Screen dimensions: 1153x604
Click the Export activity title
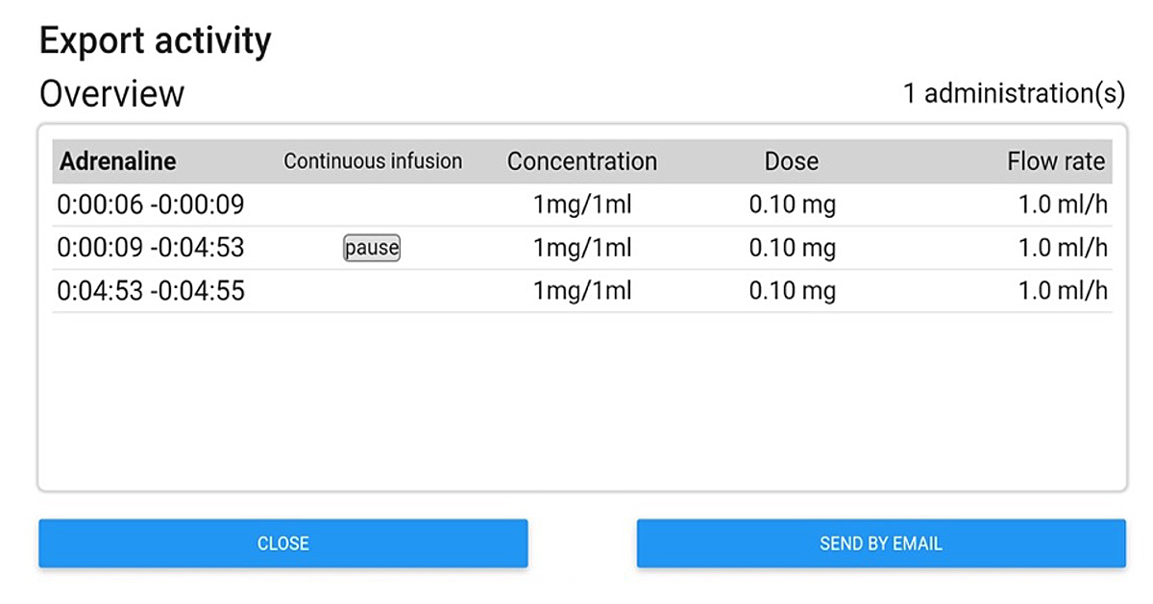point(155,41)
